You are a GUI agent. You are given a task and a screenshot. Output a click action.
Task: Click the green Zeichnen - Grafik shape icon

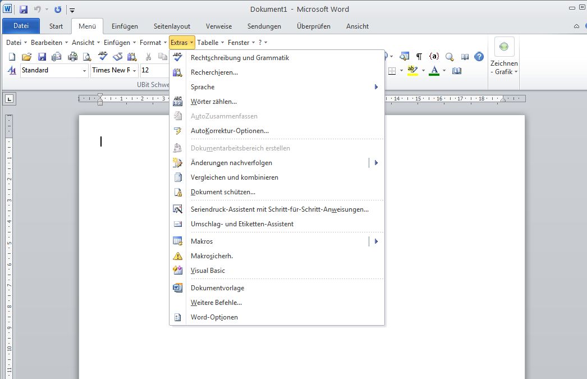(505, 47)
